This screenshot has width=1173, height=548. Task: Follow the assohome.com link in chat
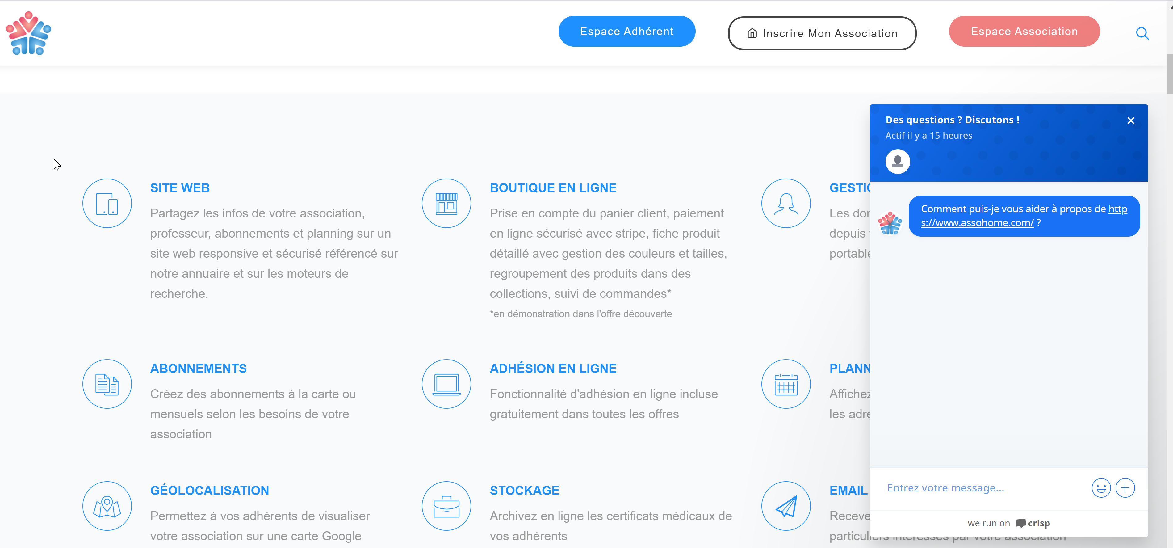977,223
